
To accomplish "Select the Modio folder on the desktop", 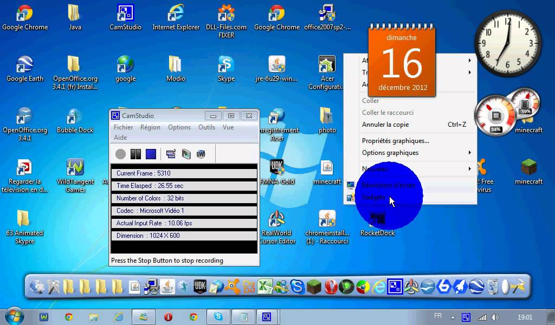I will (x=176, y=69).
